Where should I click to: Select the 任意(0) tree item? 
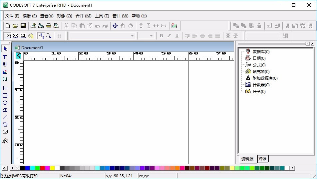(259, 92)
